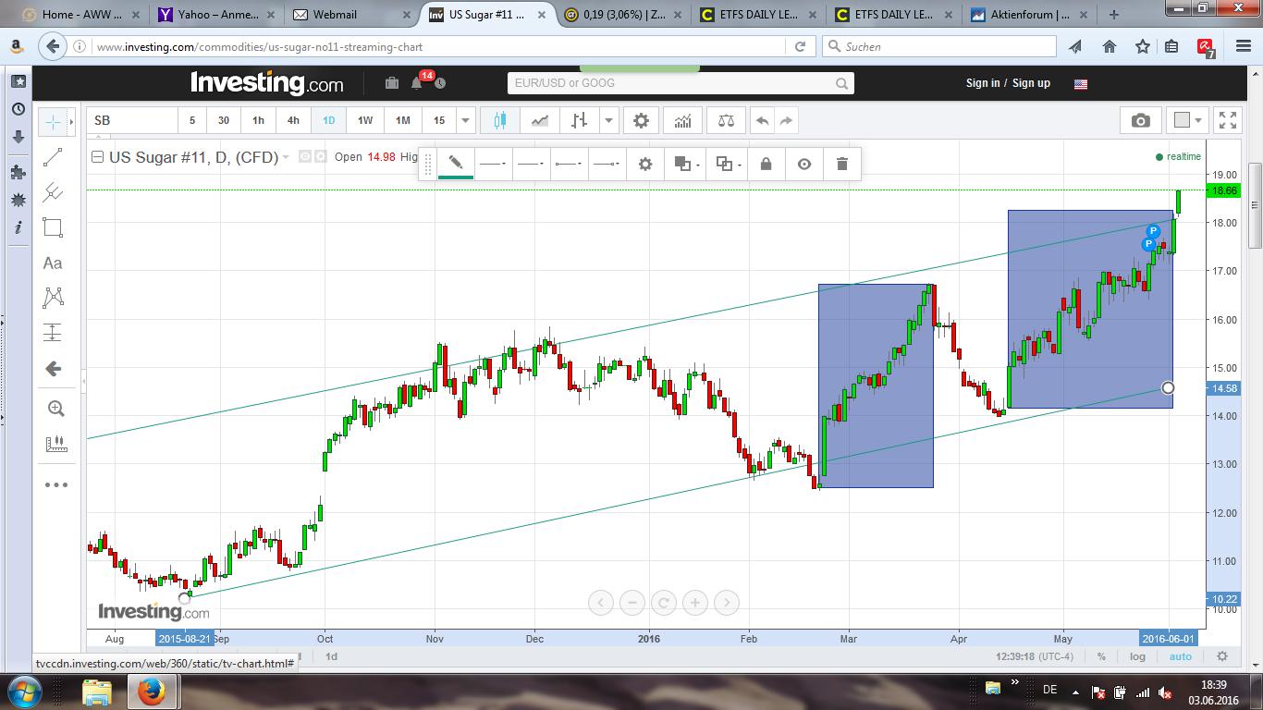Activate the zoom-in magnifier tool
Viewport: 1263px width, 710px height.
pyautogui.click(x=55, y=409)
